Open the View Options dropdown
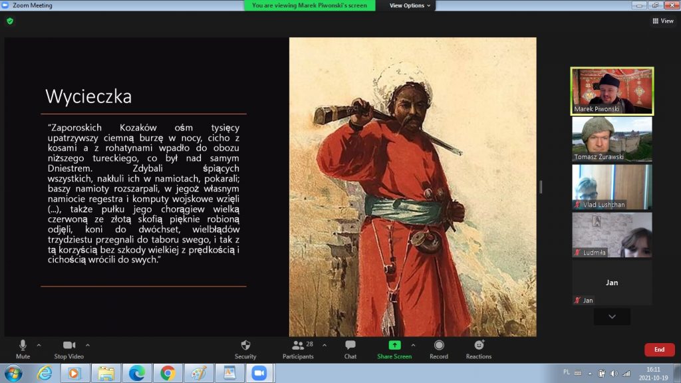This screenshot has width=681, height=383. [x=410, y=5]
